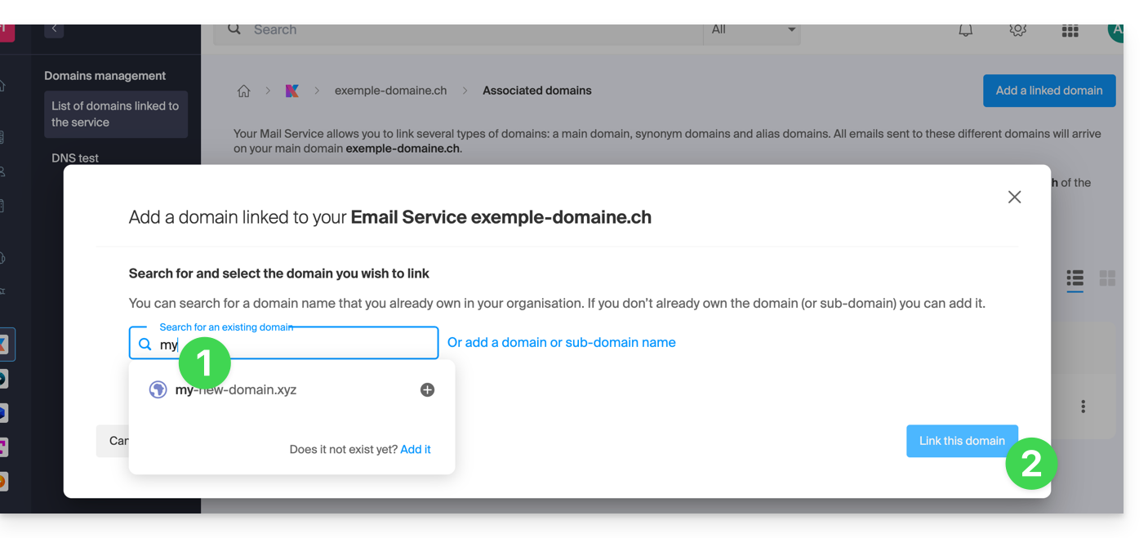
Task: Close the add domain dialog
Action: click(x=1014, y=197)
